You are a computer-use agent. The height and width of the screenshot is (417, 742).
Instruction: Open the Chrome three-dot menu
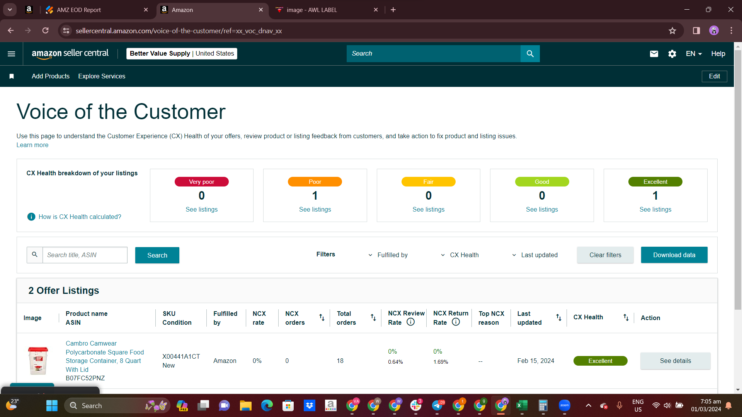pyautogui.click(x=732, y=31)
